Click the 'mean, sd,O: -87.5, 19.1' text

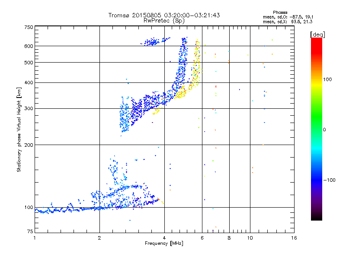click(288, 17)
